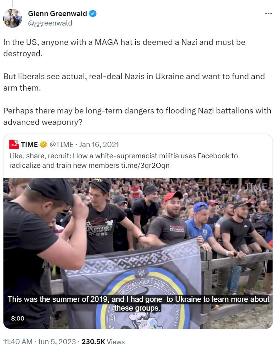Click the paragraph about long-term dangers
This screenshot has height=346, width=276.
pyautogui.click(x=137, y=116)
